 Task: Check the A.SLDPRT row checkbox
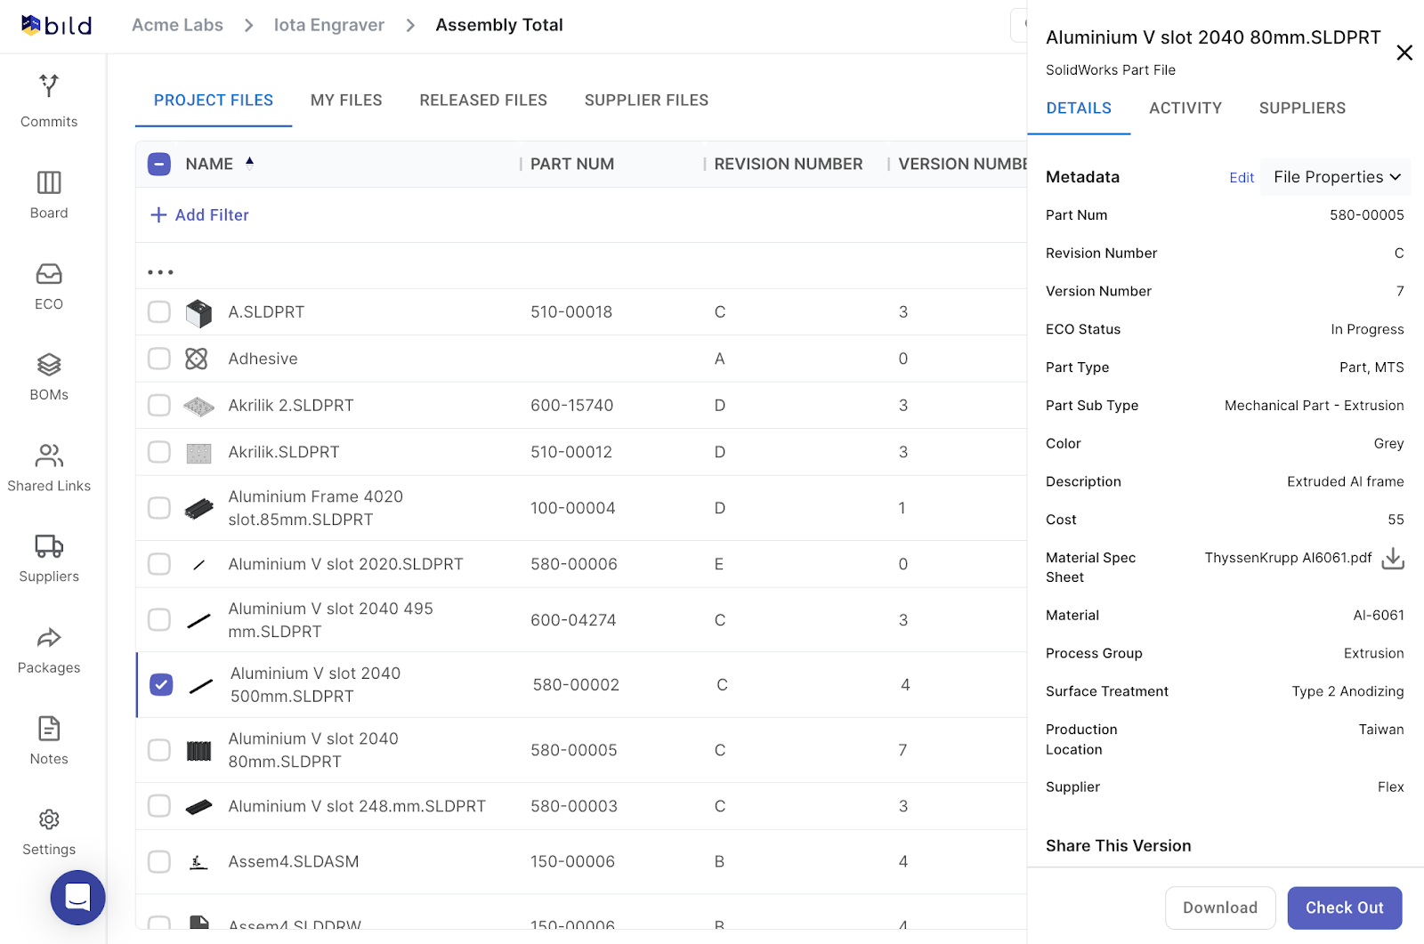point(159,312)
